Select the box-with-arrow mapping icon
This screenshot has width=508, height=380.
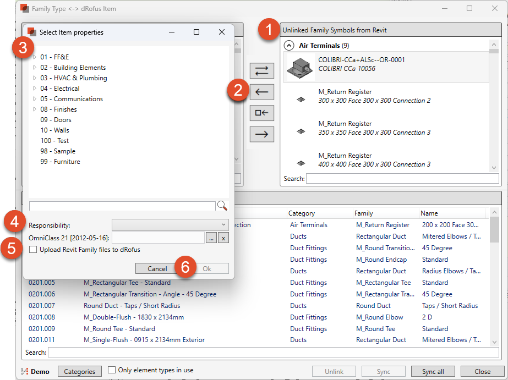[x=261, y=113]
